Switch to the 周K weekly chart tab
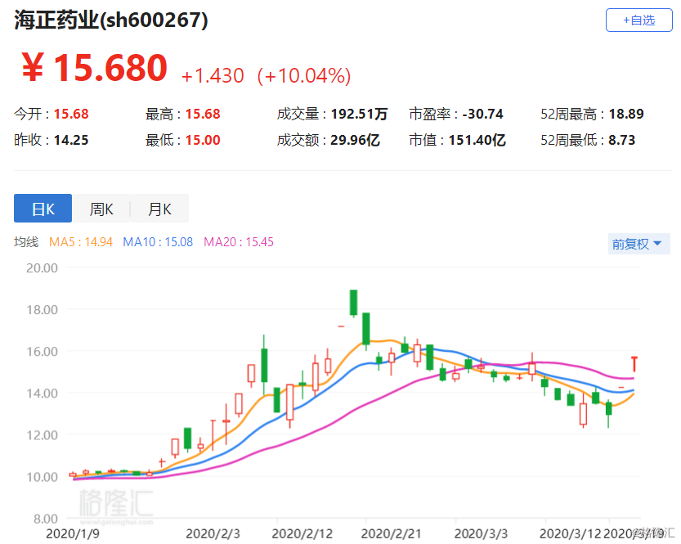 pos(101,209)
